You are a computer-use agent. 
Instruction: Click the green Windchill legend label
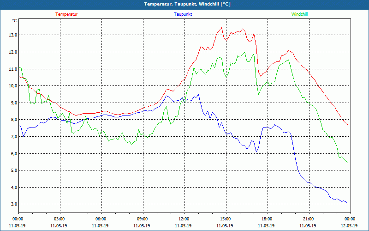pyautogui.click(x=299, y=14)
